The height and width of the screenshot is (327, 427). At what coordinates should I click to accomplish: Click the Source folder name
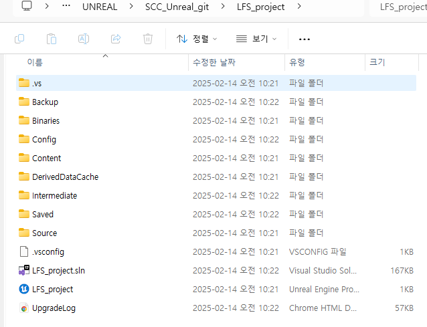[45, 233]
